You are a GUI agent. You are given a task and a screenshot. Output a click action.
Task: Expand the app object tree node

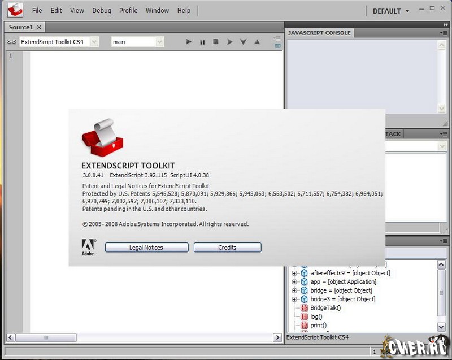tap(294, 282)
